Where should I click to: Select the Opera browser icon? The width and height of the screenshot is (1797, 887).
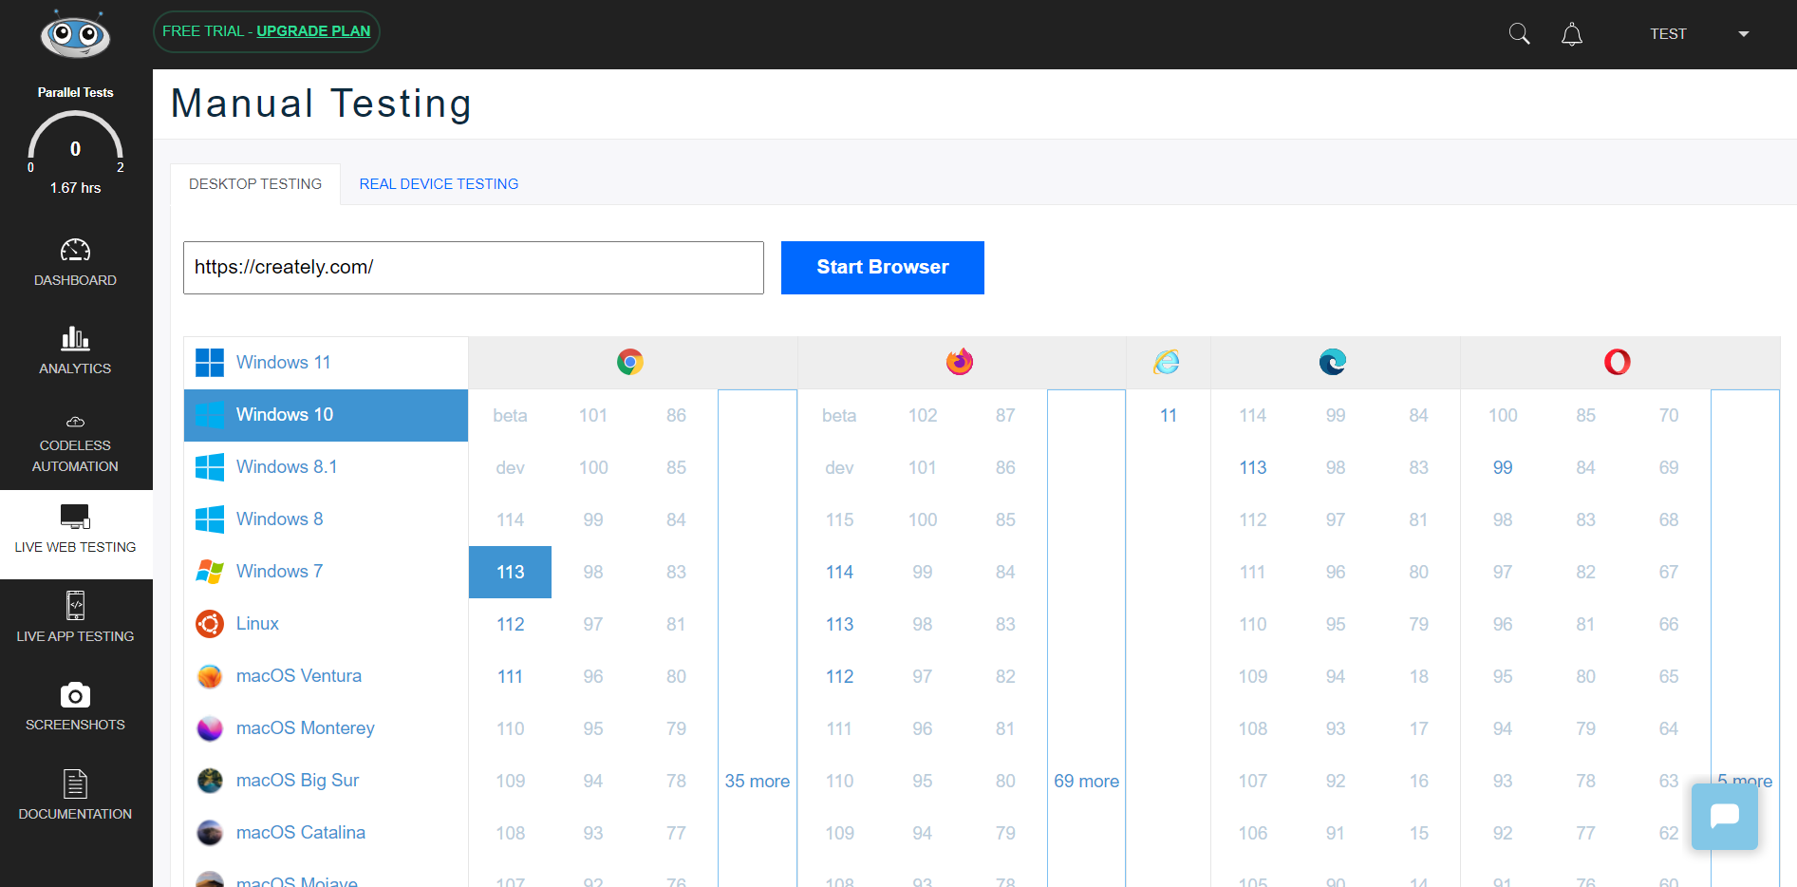coord(1617,362)
